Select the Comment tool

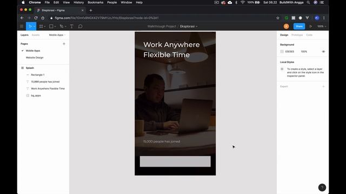click(81, 26)
